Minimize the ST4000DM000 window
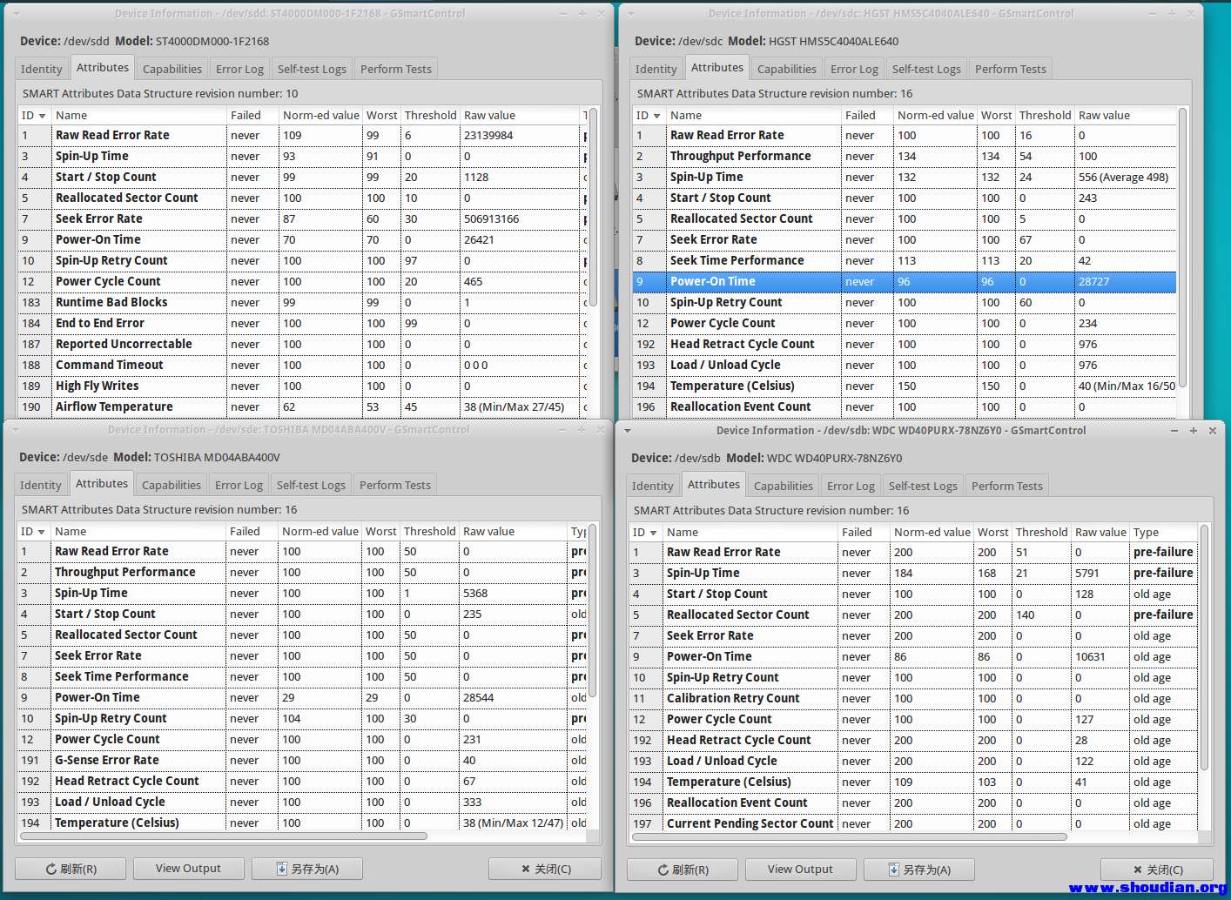1231x900 pixels. (x=563, y=14)
